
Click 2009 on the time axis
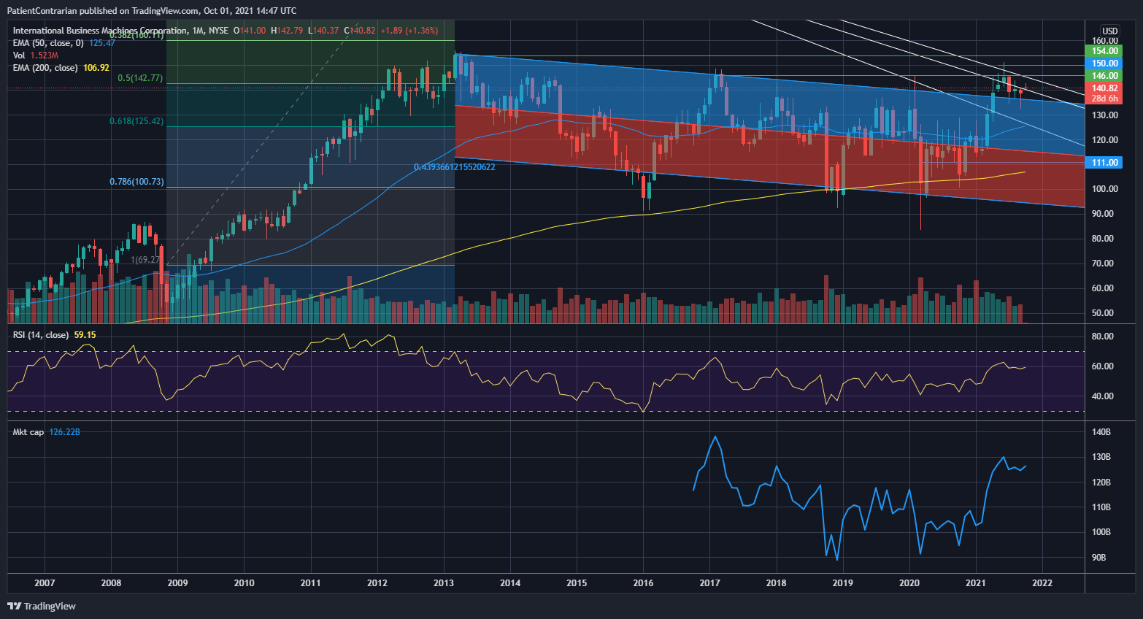[177, 583]
